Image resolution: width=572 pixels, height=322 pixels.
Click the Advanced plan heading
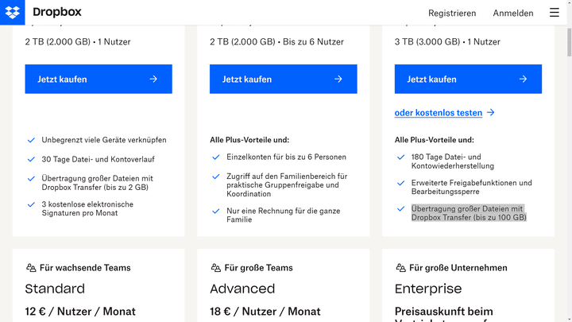pyautogui.click(x=242, y=289)
